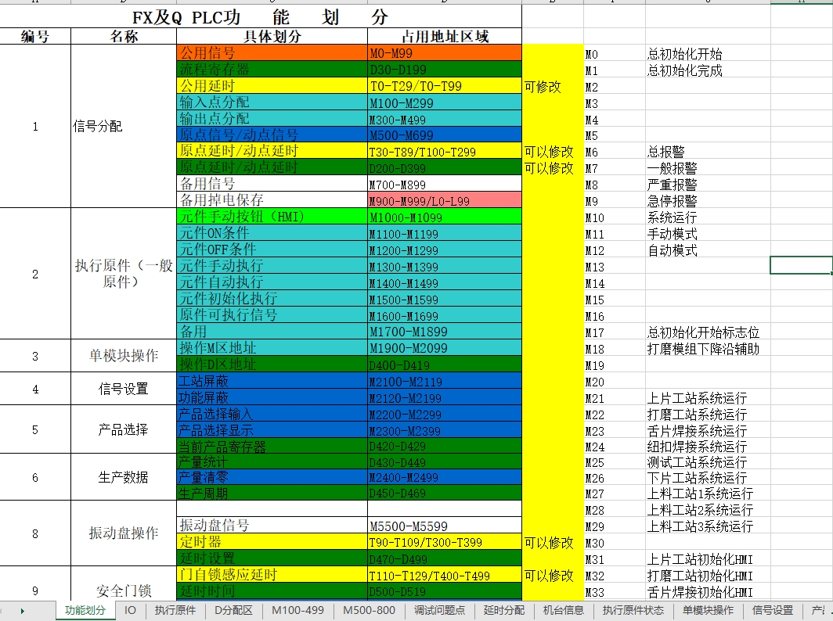The height and width of the screenshot is (621, 833).
Task: Switch to the IO sheet tab
Action: click(130, 611)
